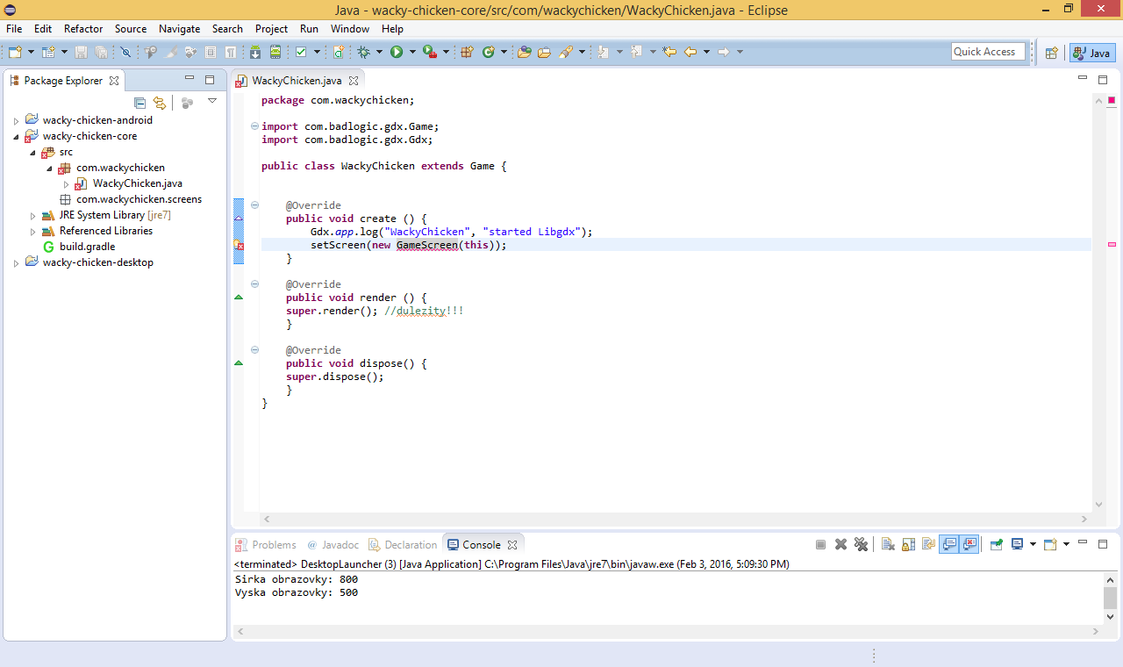The width and height of the screenshot is (1123, 667).
Task: Click the Quick Access search field
Action: click(988, 52)
